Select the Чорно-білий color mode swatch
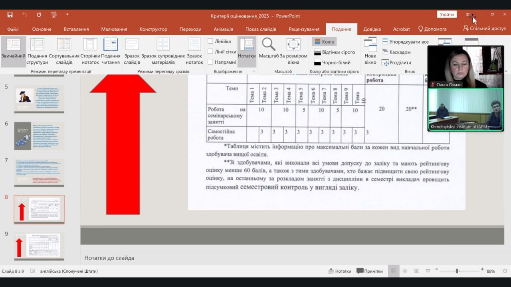This screenshot has height=287, width=511. [x=318, y=63]
